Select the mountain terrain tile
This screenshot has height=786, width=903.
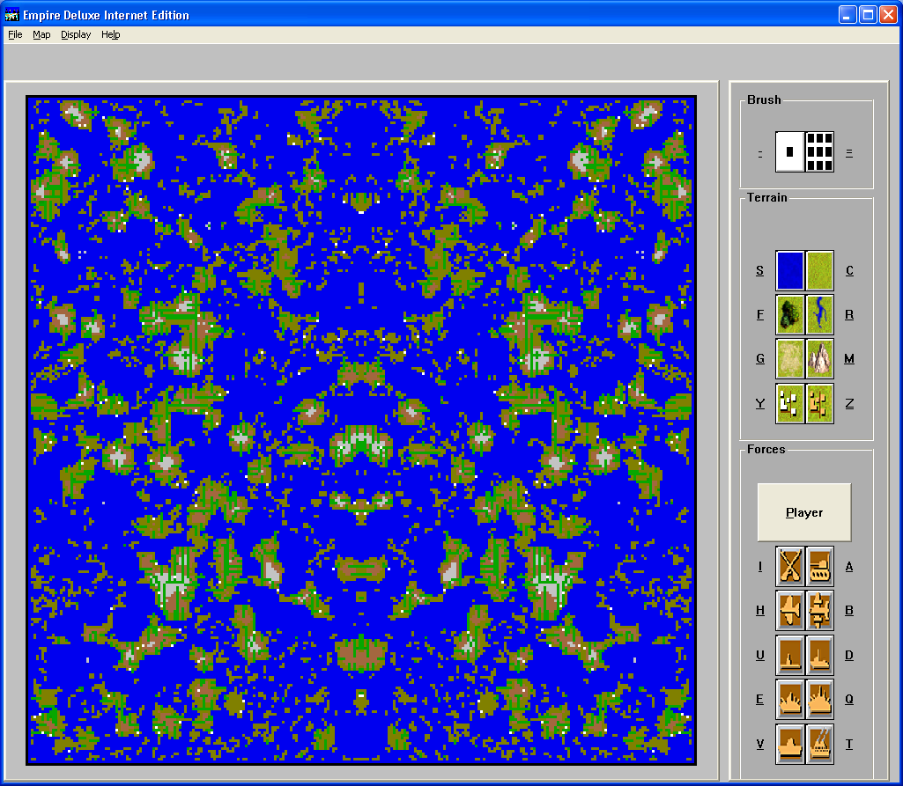click(819, 359)
